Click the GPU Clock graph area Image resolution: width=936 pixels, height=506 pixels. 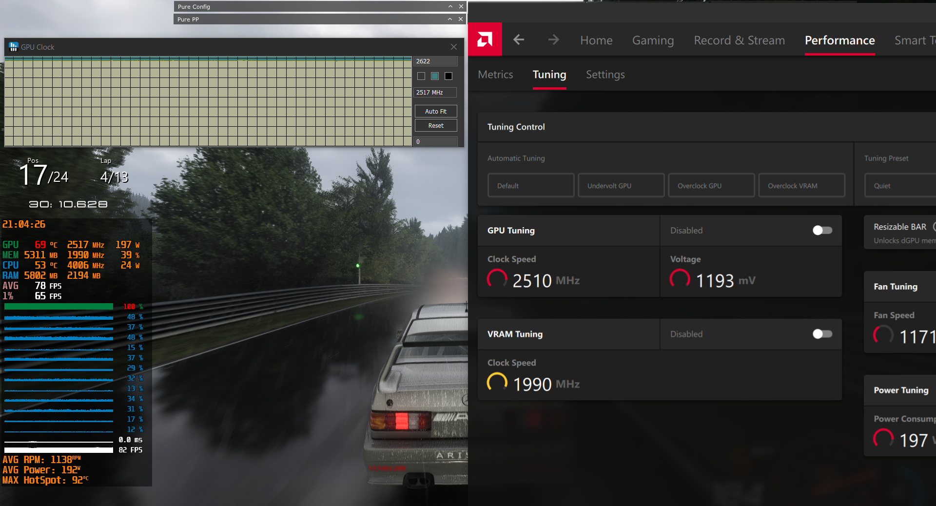point(208,101)
